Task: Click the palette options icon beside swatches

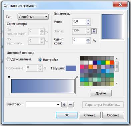Action: click(x=117, y=66)
